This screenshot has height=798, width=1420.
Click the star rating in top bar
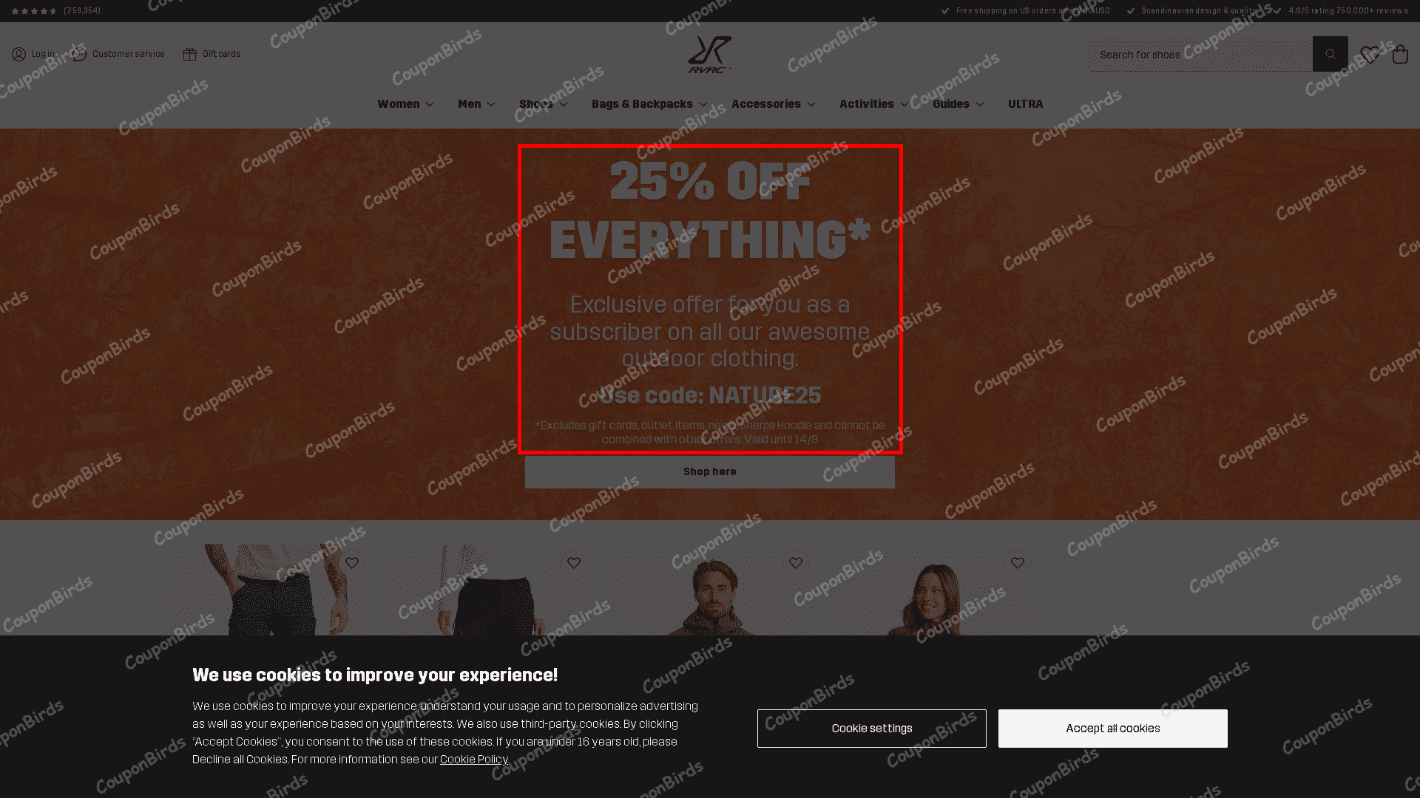click(34, 11)
